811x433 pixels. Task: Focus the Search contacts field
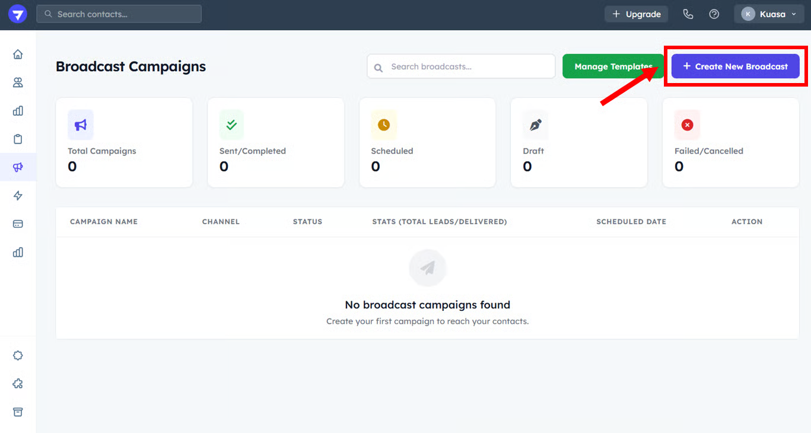(119, 14)
